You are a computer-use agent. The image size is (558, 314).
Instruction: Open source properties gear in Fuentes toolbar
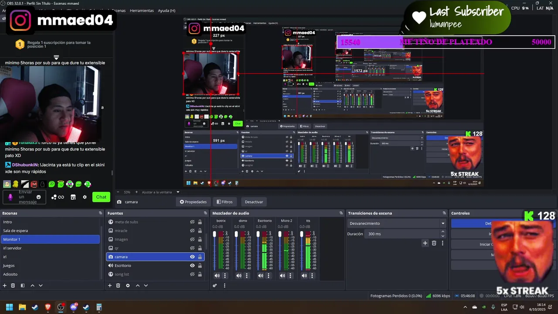click(x=128, y=286)
